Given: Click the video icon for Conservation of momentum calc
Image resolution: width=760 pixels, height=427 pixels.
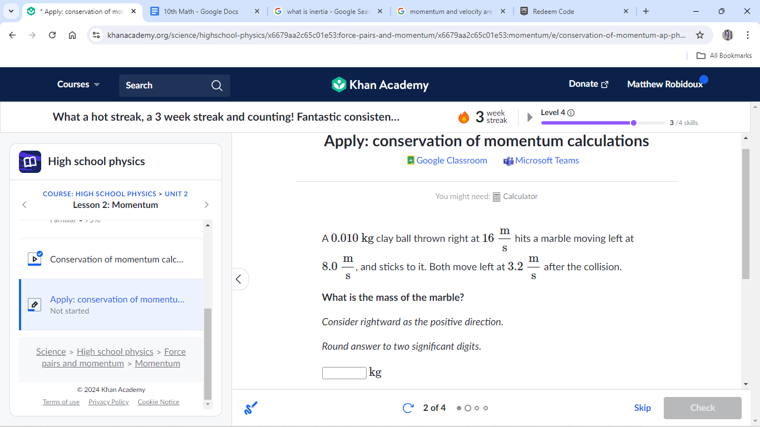Looking at the screenshot, I should [x=34, y=259].
